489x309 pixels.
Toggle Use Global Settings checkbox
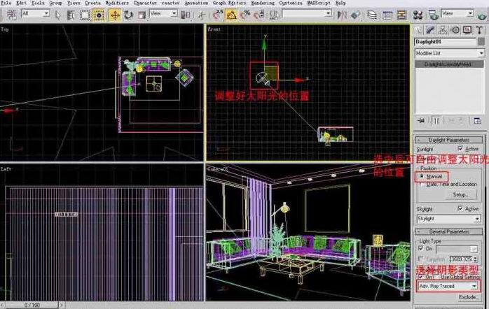[438, 277]
